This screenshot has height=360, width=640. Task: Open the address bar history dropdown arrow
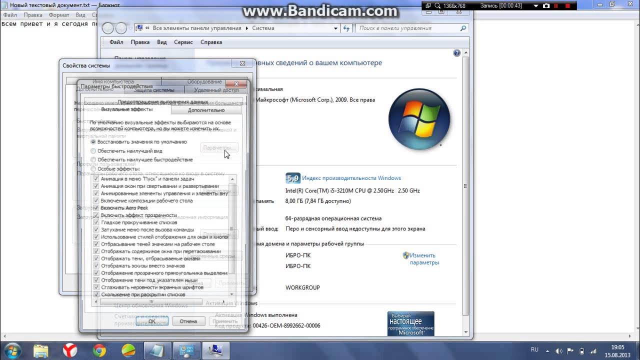pos(336,28)
